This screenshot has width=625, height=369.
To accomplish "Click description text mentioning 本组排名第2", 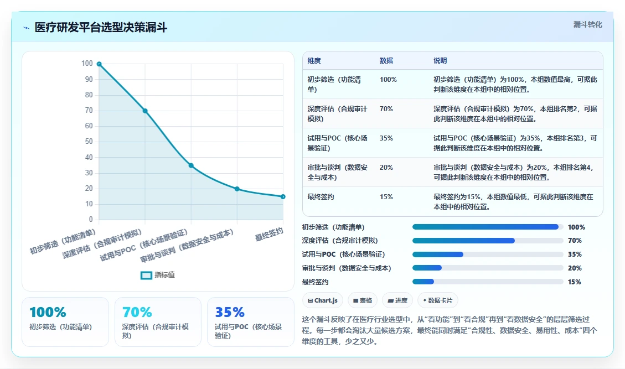I will pos(515,113).
